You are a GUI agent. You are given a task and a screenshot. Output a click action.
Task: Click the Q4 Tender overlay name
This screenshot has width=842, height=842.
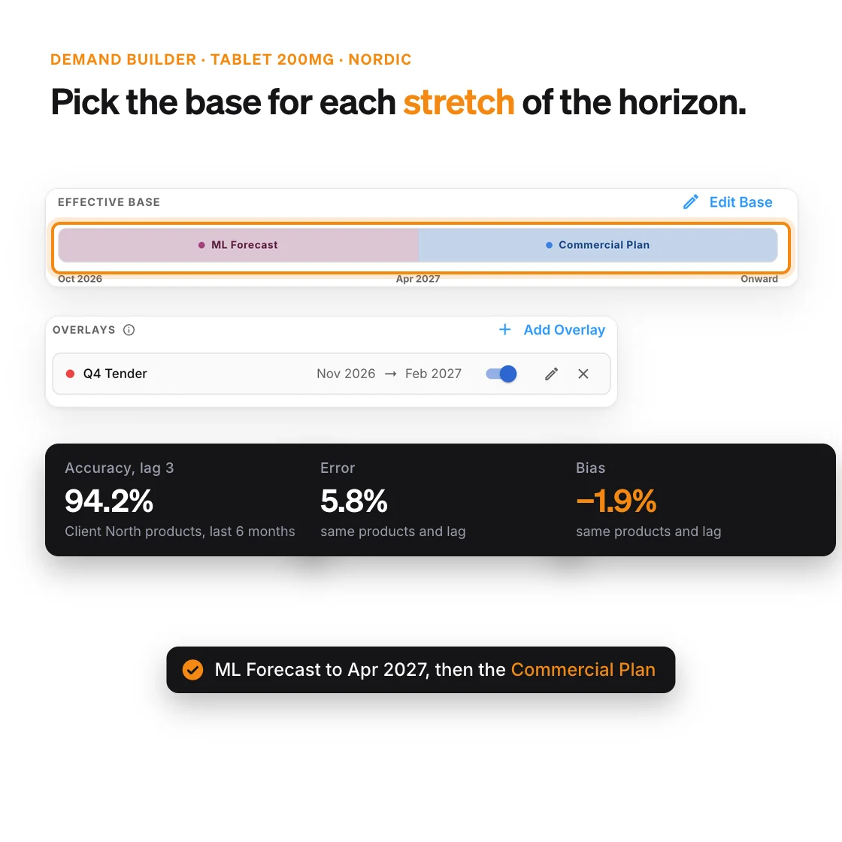(x=115, y=374)
